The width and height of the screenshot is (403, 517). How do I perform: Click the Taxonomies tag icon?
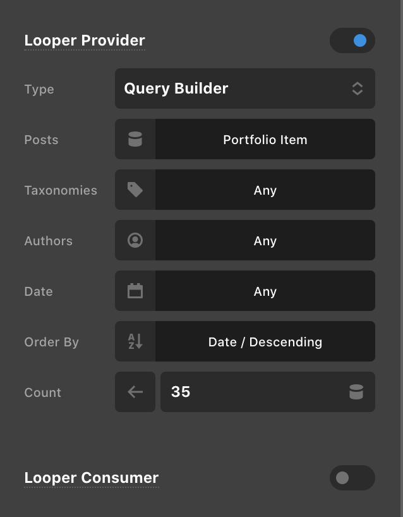(x=135, y=190)
